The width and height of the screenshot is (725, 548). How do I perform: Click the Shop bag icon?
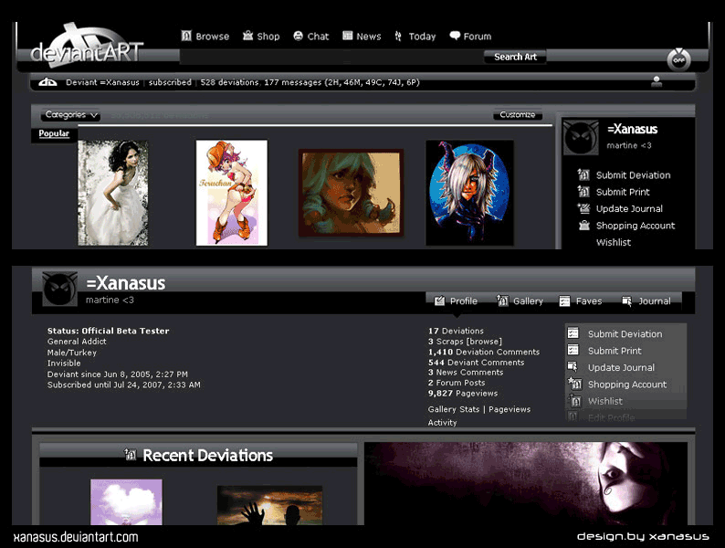coord(247,36)
